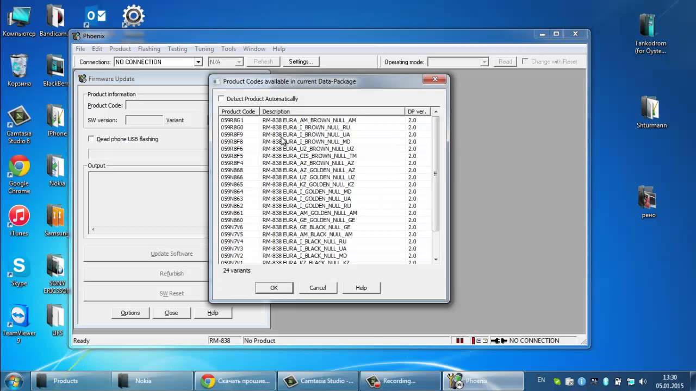Image resolution: width=696 pixels, height=391 pixels.
Task: Open the Tuning menu
Action: pyautogui.click(x=204, y=49)
